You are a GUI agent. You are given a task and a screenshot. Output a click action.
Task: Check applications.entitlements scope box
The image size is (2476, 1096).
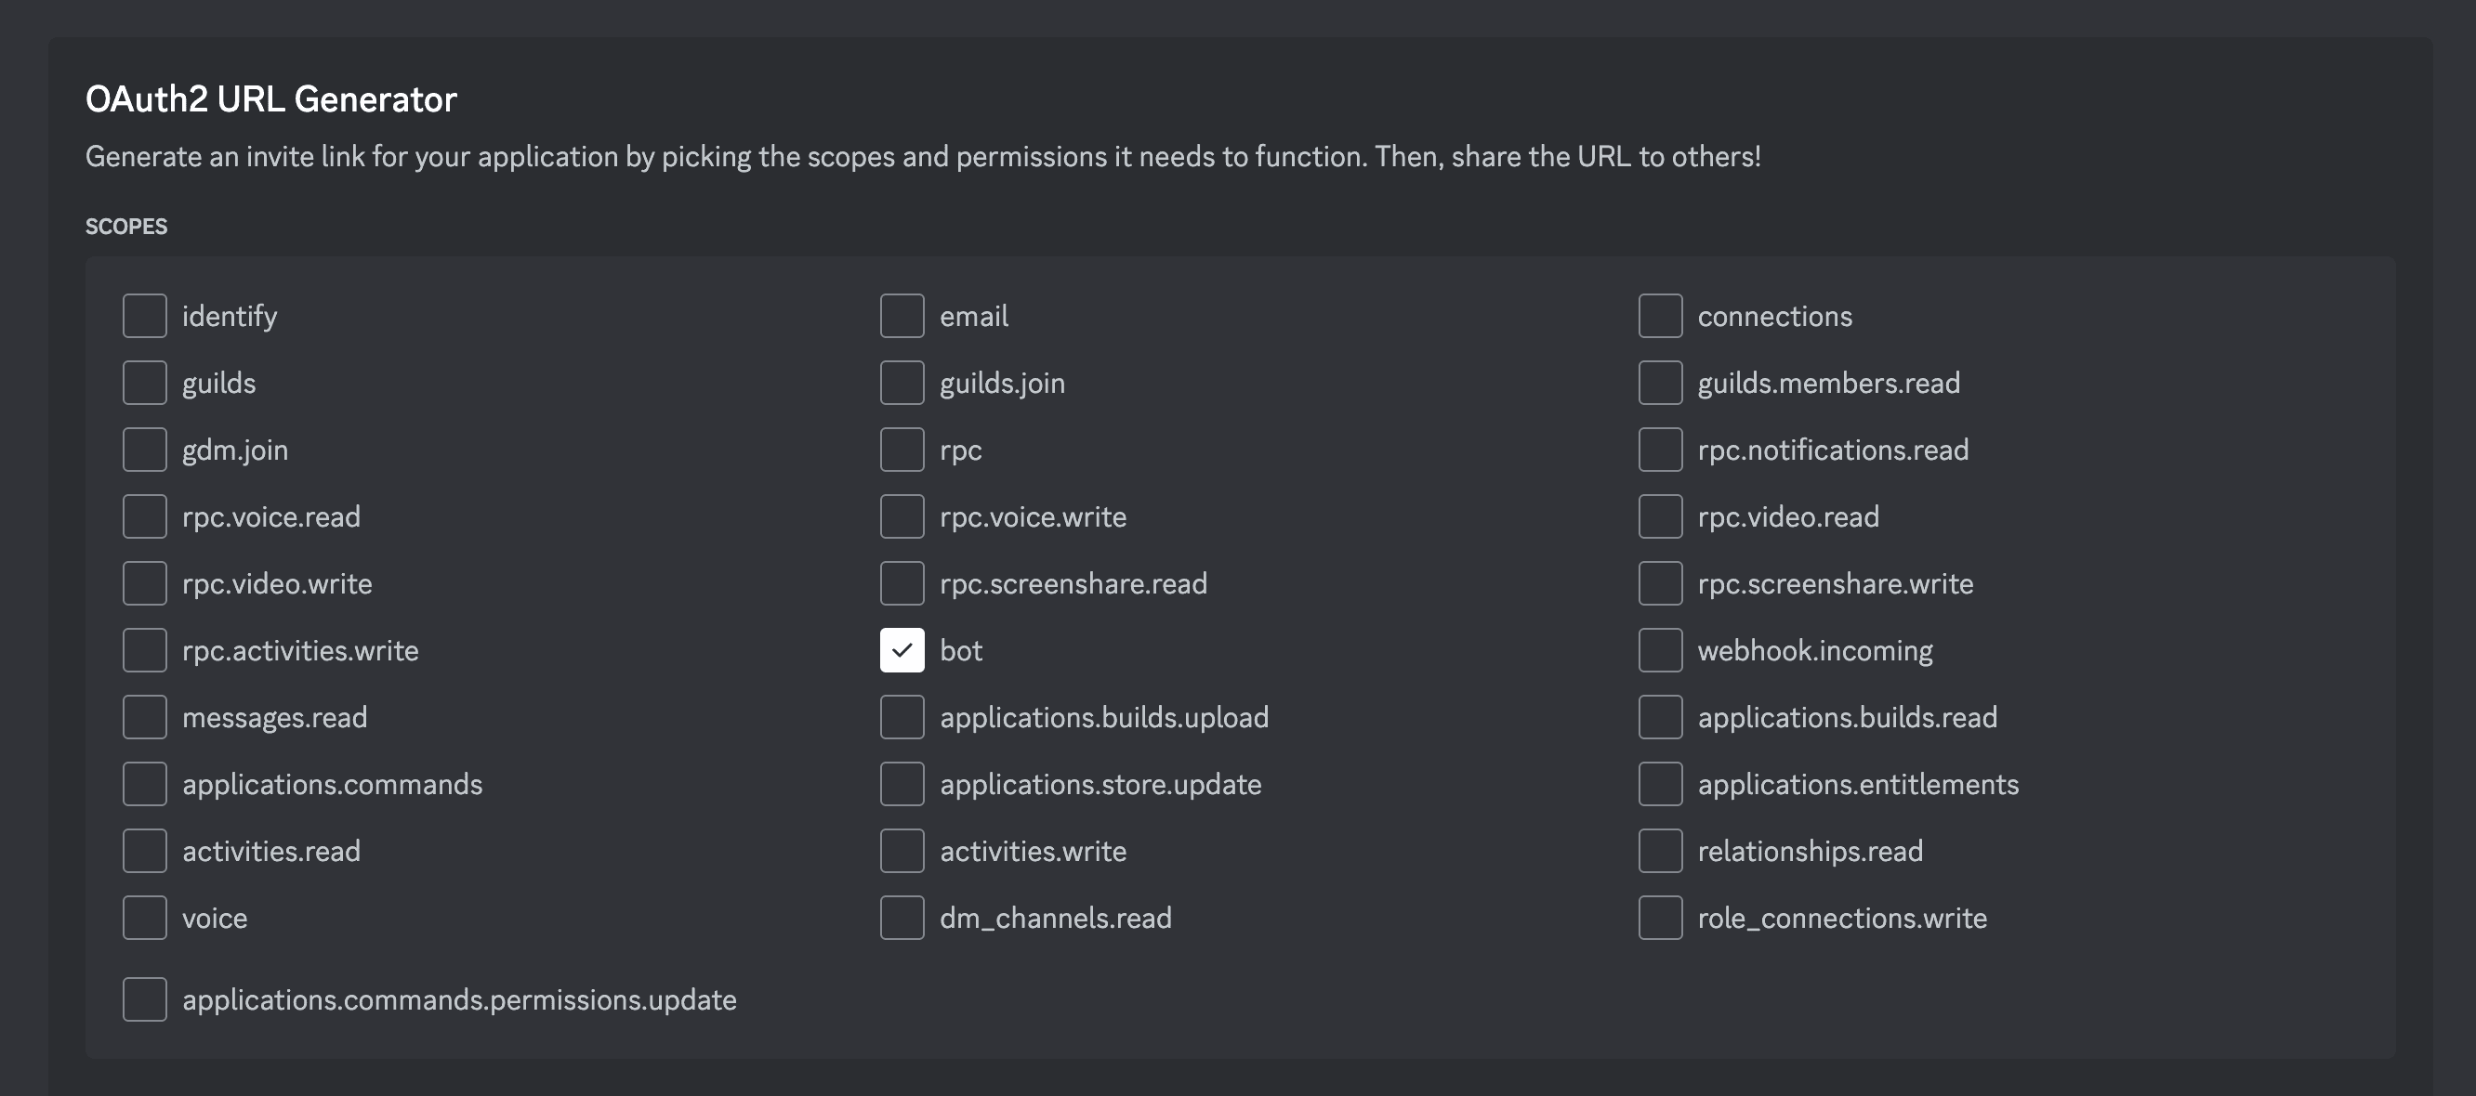(1660, 784)
